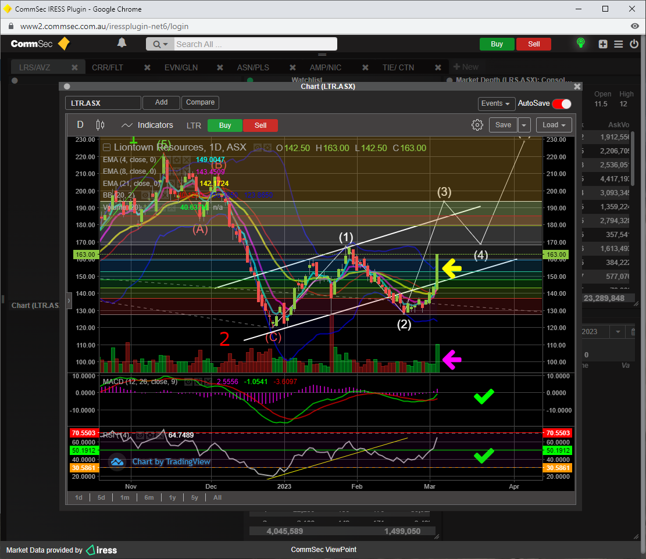Open the Save dropdown arrow
This screenshot has height=559, width=646.
[x=524, y=125]
